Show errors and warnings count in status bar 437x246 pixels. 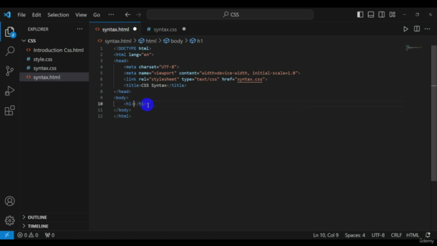(x=28, y=235)
